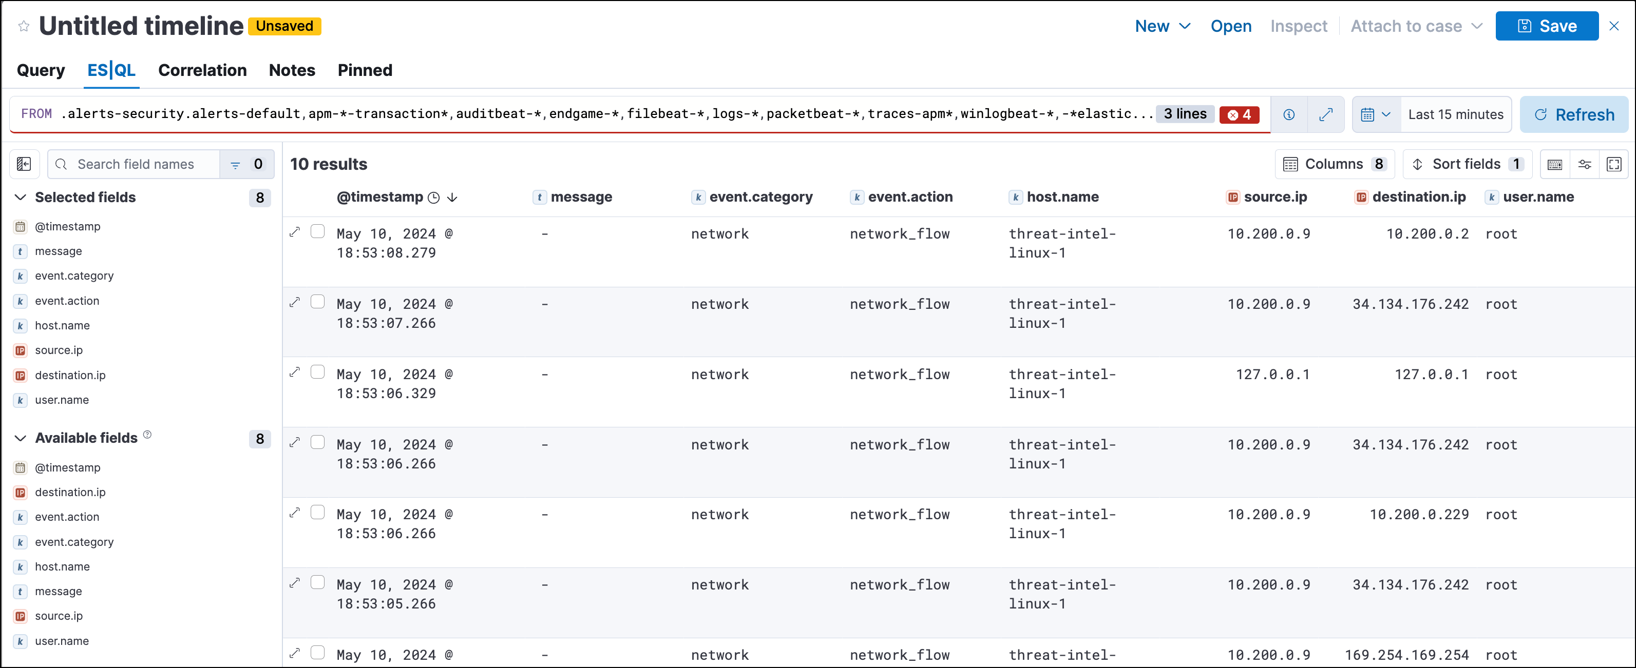Show keyboard shortcuts with the keyboard icon
Image resolution: width=1636 pixels, height=668 pixels.
[1555, 164]
